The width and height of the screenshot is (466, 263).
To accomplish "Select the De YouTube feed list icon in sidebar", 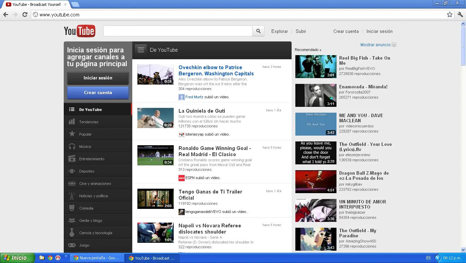I will (x=72, y=110).
